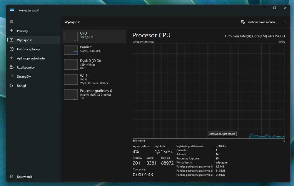Maximize the Task Manager window
The width and height of the screenshot is (294, 186).
coord(275,8)
